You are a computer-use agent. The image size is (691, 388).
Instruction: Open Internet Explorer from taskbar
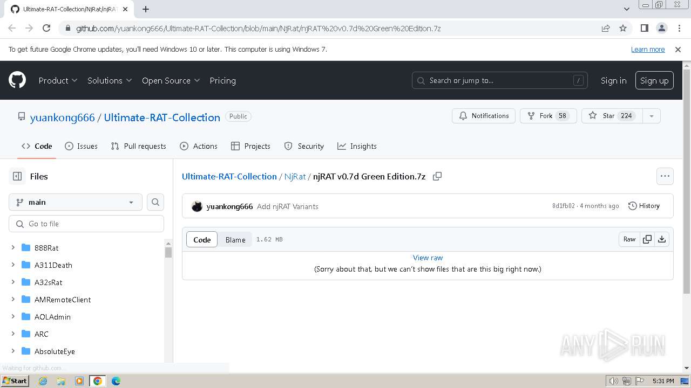click(x=43, y=381)
